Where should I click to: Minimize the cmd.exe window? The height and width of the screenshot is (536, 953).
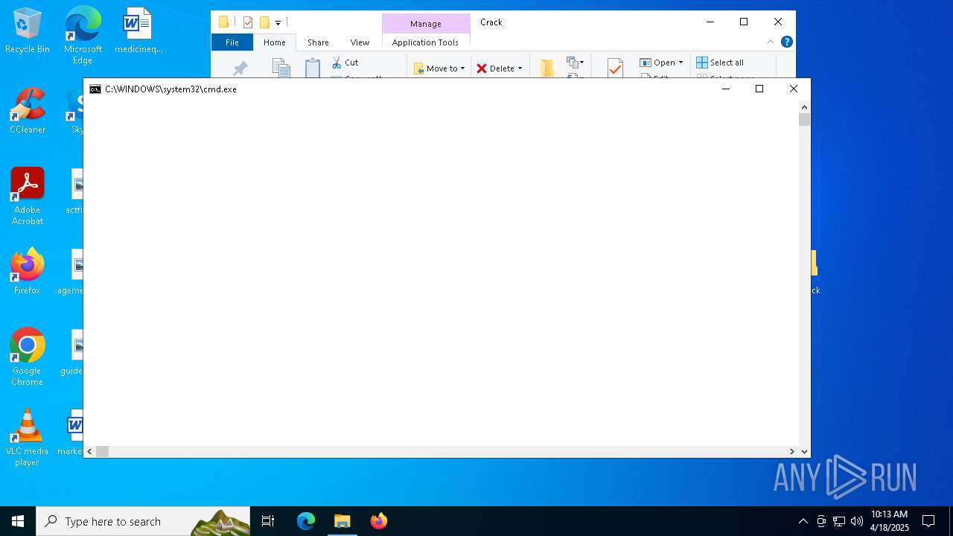point(726,89)
